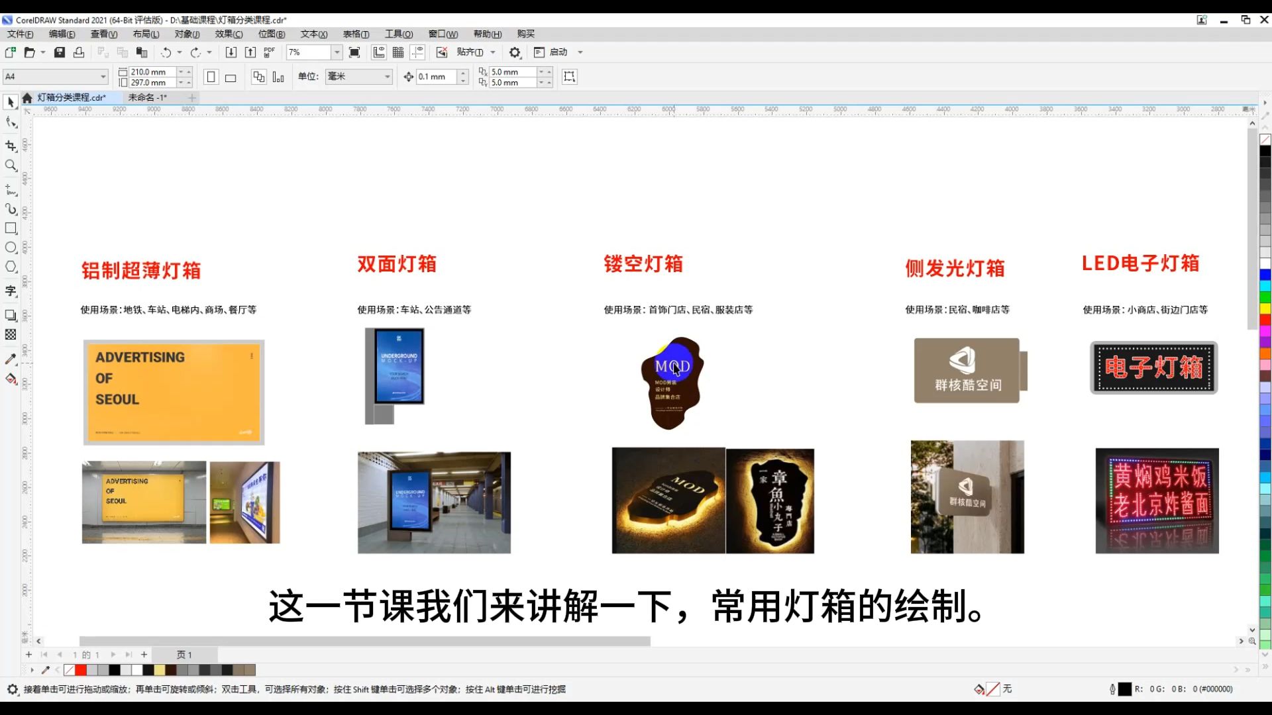Export document as PDF
The width and height of the screenshot is (1272, 715).
click(269, 52)
